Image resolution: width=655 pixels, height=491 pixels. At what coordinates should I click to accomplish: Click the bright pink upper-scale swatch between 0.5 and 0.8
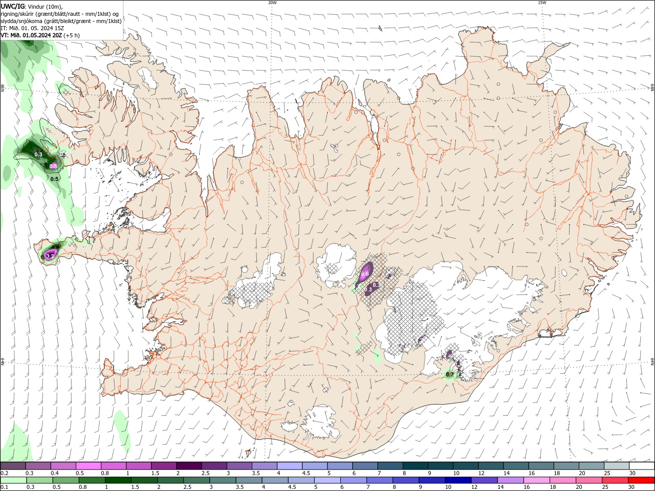point(88,466)
